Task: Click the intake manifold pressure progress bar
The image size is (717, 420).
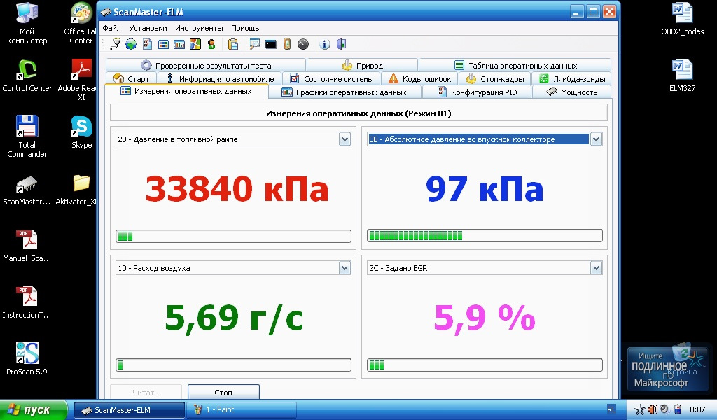Action: (x=485, y=236)
